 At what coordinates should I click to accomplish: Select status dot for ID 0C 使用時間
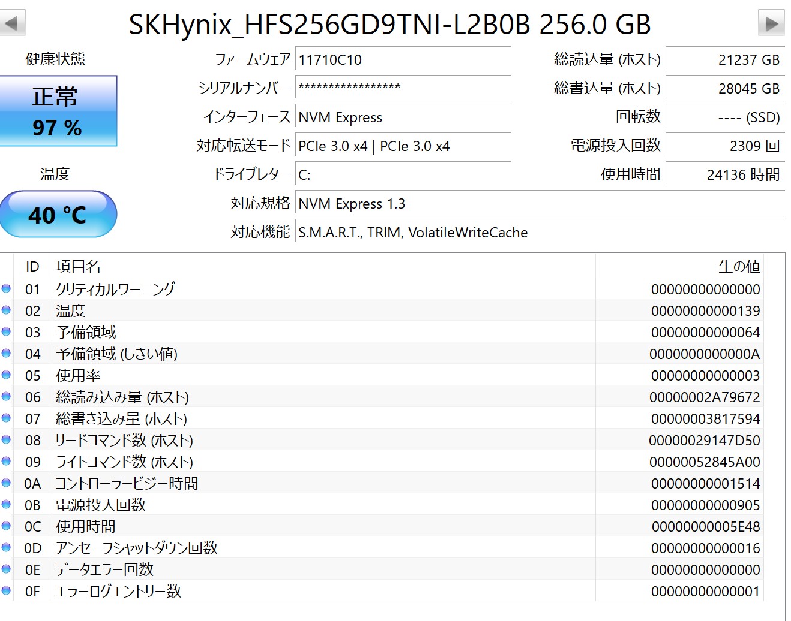pyautogui.click(x=6, y=526)
